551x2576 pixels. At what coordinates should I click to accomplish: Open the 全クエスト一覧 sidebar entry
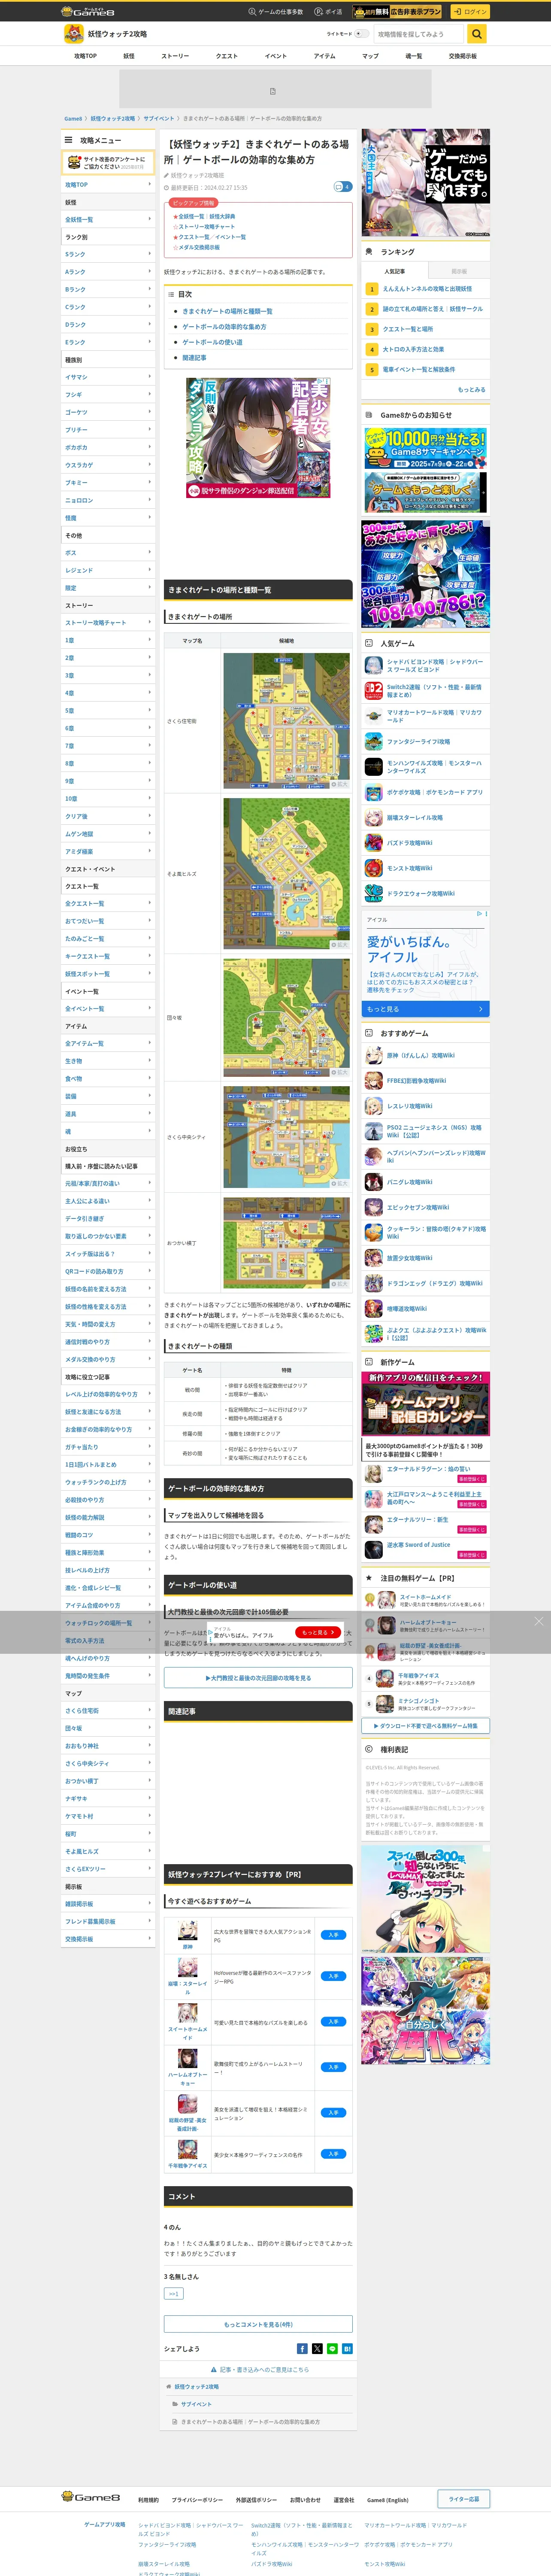pos(108,903)
